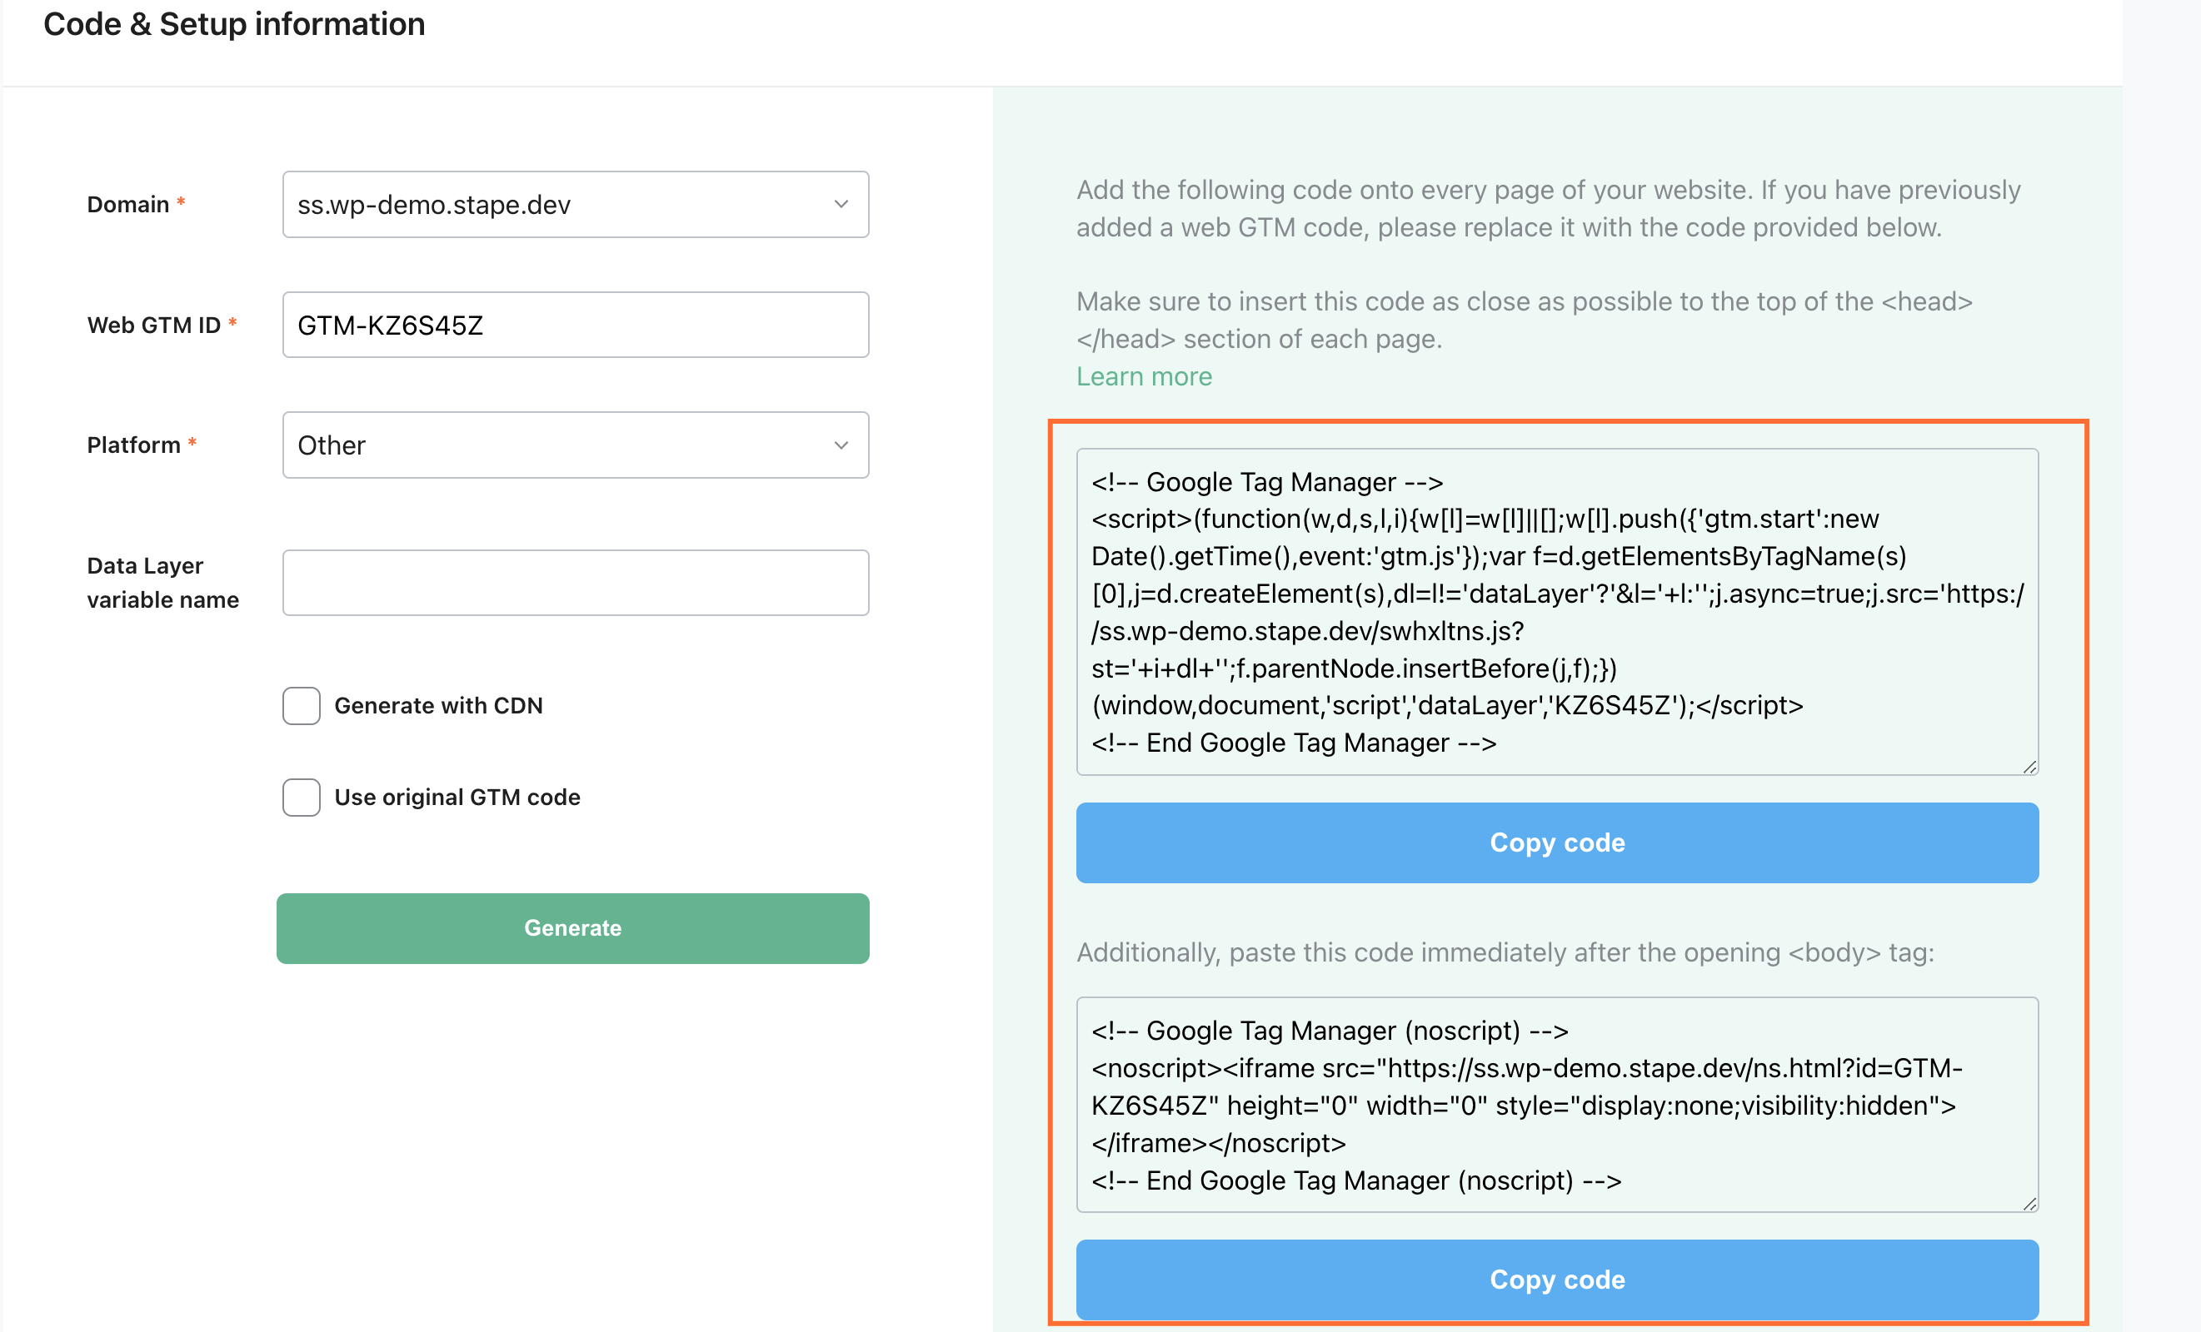Screen dimensions: 2201x1332
Task: Copy the Google Tag Manager head code
Action: point(1557,842)
